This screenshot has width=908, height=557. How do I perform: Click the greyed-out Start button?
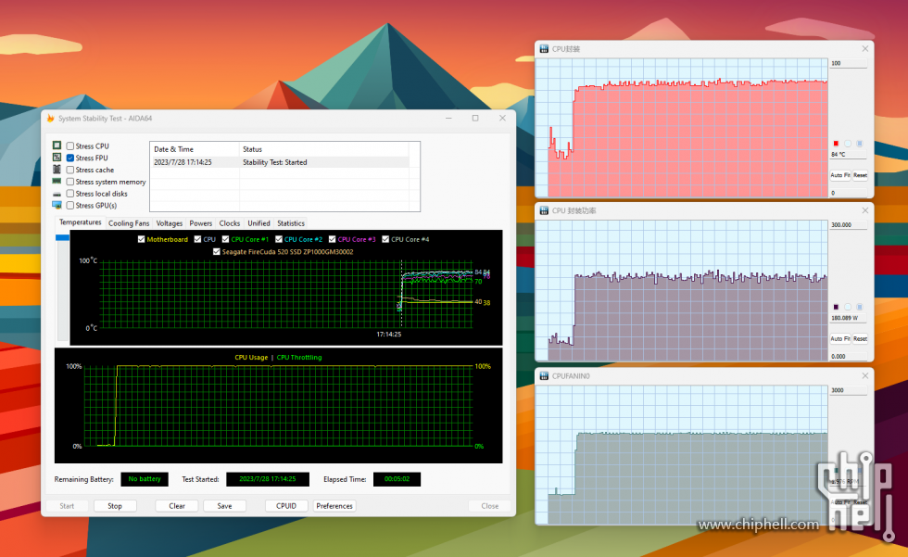click(x=67, y=506)
